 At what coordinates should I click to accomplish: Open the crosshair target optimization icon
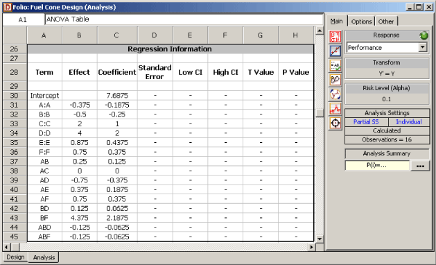pos(335,123)
